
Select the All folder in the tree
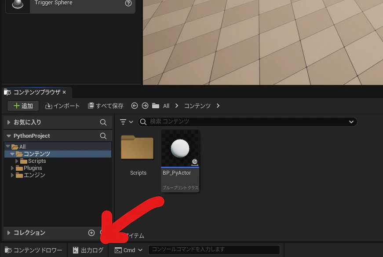click(22, 147)
